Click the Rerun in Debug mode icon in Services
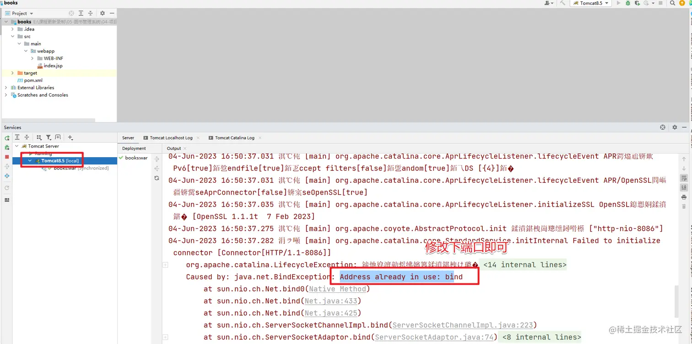This screenshot has width=692, height=344. pos(7,147)
